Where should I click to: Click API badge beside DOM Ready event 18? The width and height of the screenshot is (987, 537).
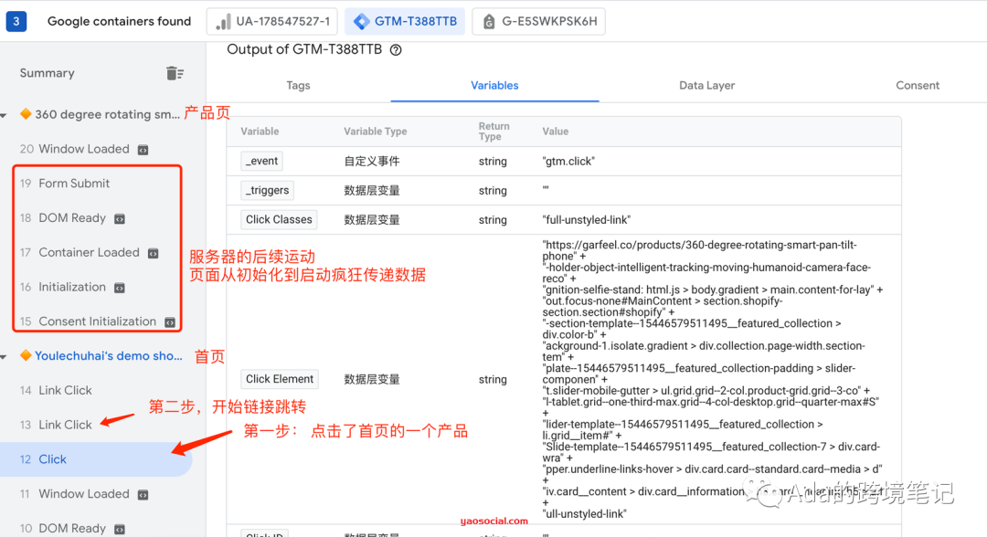coord(121,218)
